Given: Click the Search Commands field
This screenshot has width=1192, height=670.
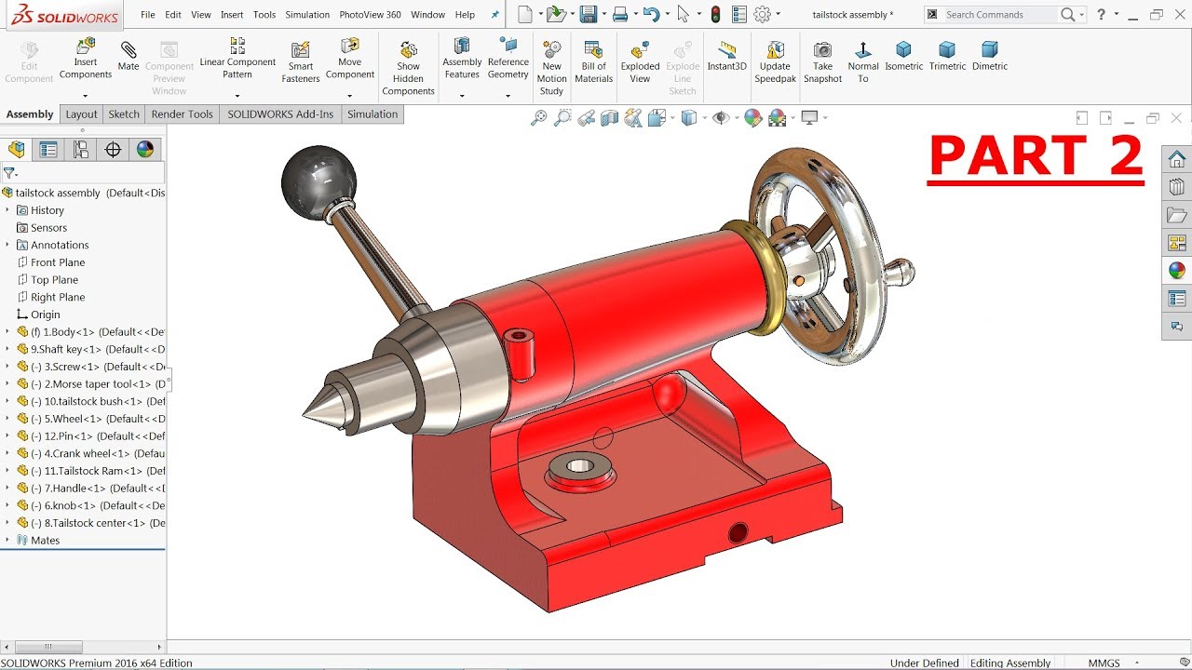Looking at the screenshot, I should [x=1001, y=15].
